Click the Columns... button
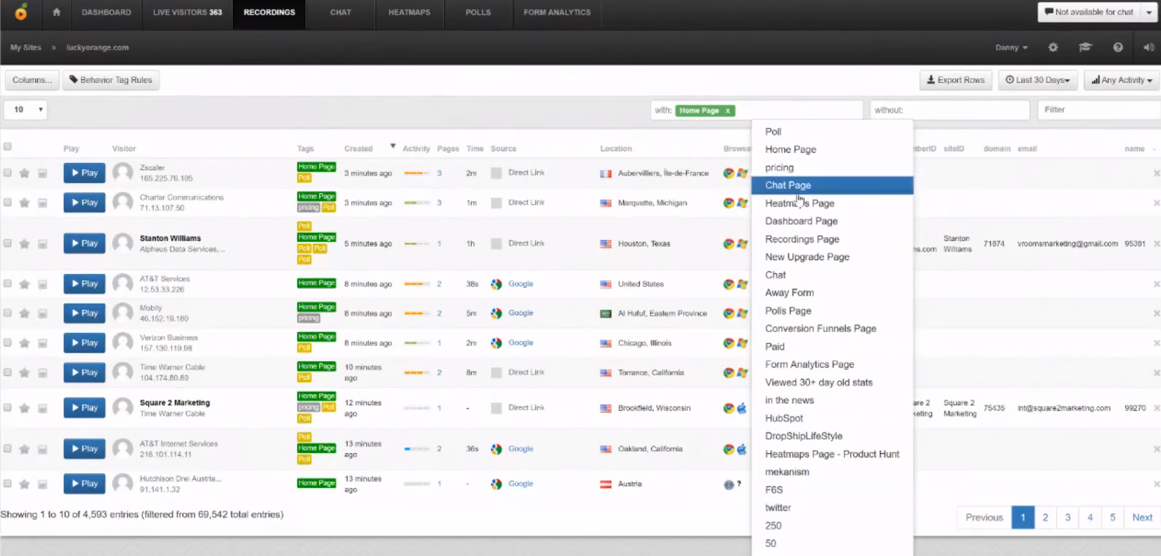Screen dimensions: 1161x556 [32, 80]
